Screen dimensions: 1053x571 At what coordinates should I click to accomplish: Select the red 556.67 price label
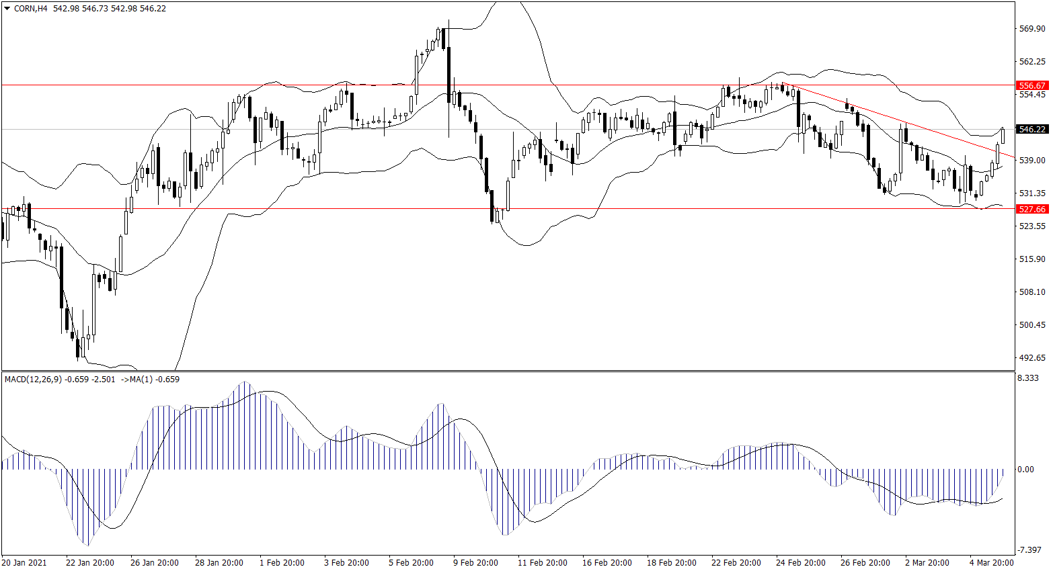tap(1031, 86)
